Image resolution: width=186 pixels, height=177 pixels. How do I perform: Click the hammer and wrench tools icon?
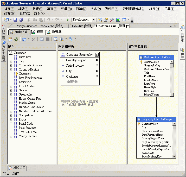coord(112,20)
